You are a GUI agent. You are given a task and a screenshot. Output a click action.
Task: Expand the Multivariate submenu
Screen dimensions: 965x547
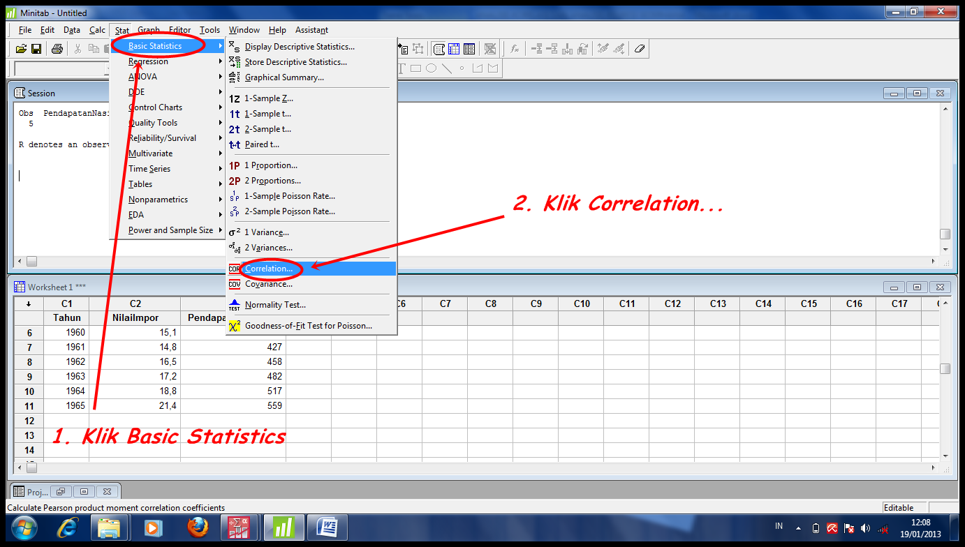pyautogui.click(x=168, y=153)
